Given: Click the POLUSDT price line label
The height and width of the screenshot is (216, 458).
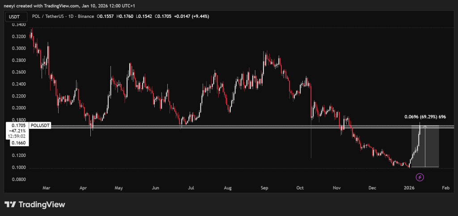Looking at the screenshot, I should point(41,126).
